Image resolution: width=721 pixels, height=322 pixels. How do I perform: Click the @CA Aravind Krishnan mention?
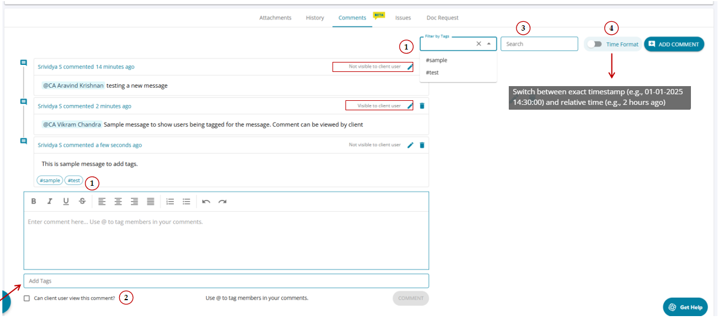coord(73,86)
